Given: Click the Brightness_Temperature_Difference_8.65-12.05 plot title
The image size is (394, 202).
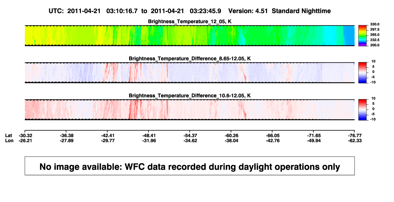Looking at the screenshot, I should coord(190,58).
